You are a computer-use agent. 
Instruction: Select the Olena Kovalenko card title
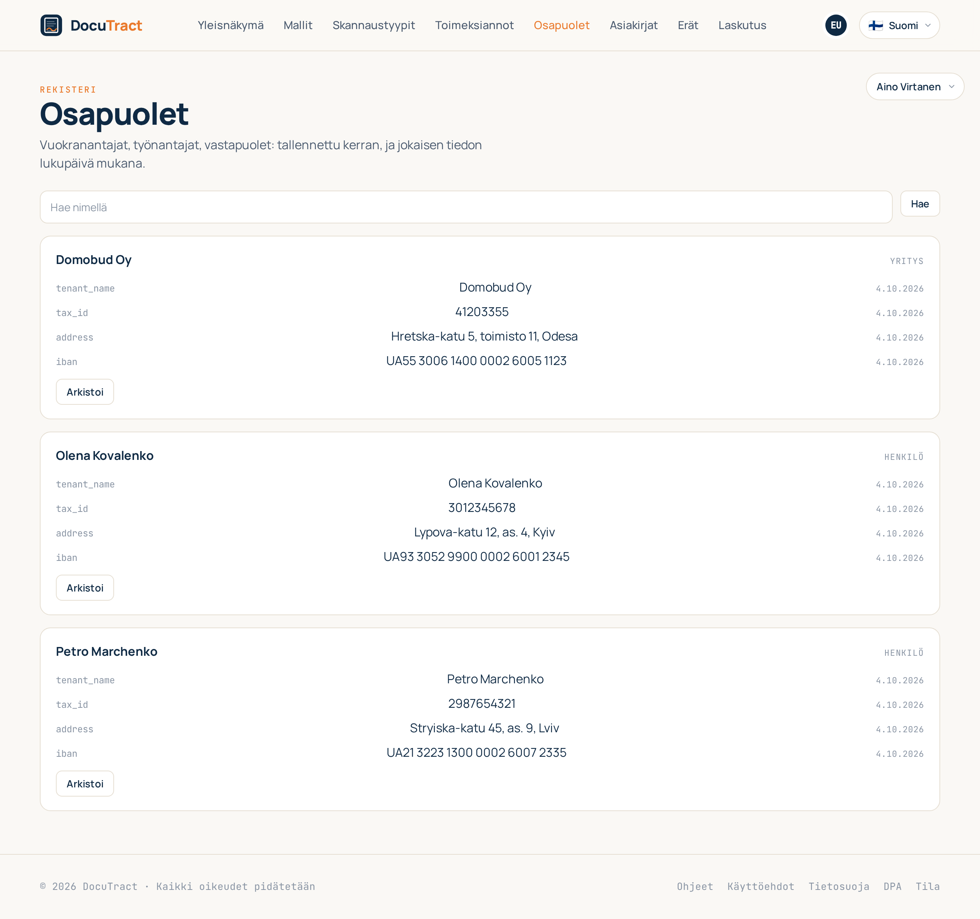pyautogui.click(x=105, y=455)
